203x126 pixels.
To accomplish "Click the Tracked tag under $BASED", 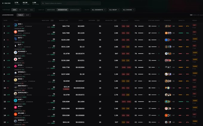I will point(20,35).
